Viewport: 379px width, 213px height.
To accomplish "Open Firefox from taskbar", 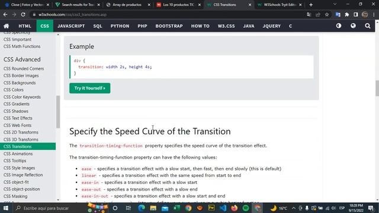I will [x=235, y=208].
